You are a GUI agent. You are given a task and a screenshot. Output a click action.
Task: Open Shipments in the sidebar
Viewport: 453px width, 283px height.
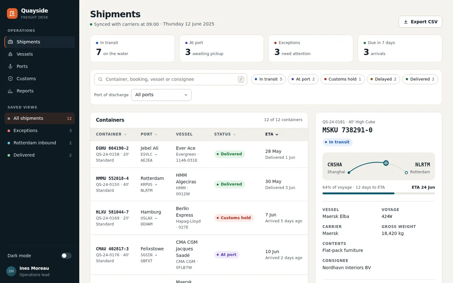coord(40,42)
